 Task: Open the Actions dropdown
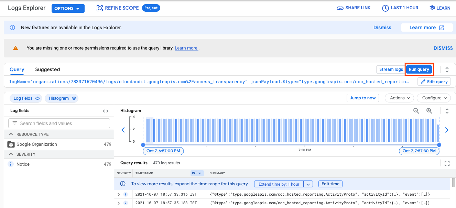pos(399,98)
